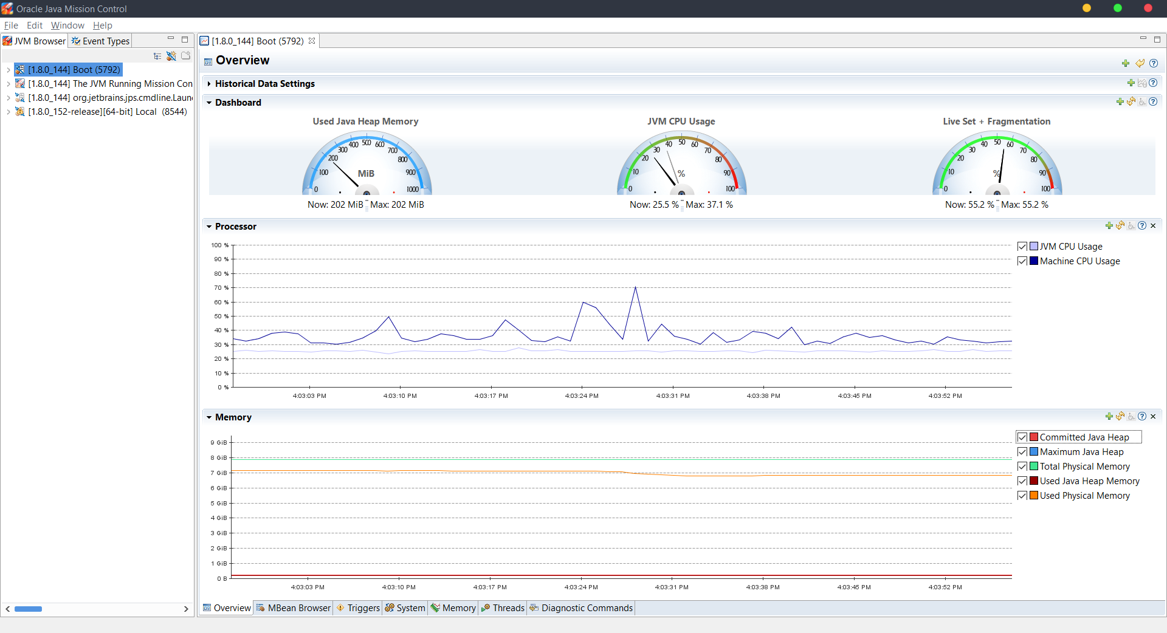Viewport: 1167px width, 633px height.
Task: Remove the Processor chart with its X
Action: click(1153, 226)
